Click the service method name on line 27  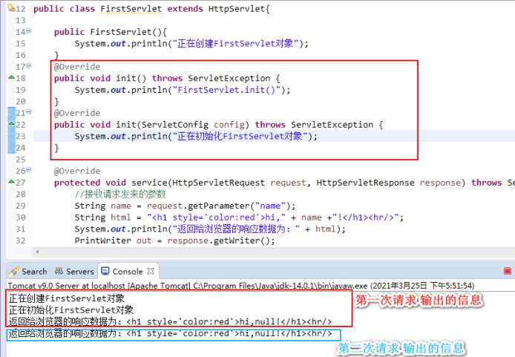(149, 183)
